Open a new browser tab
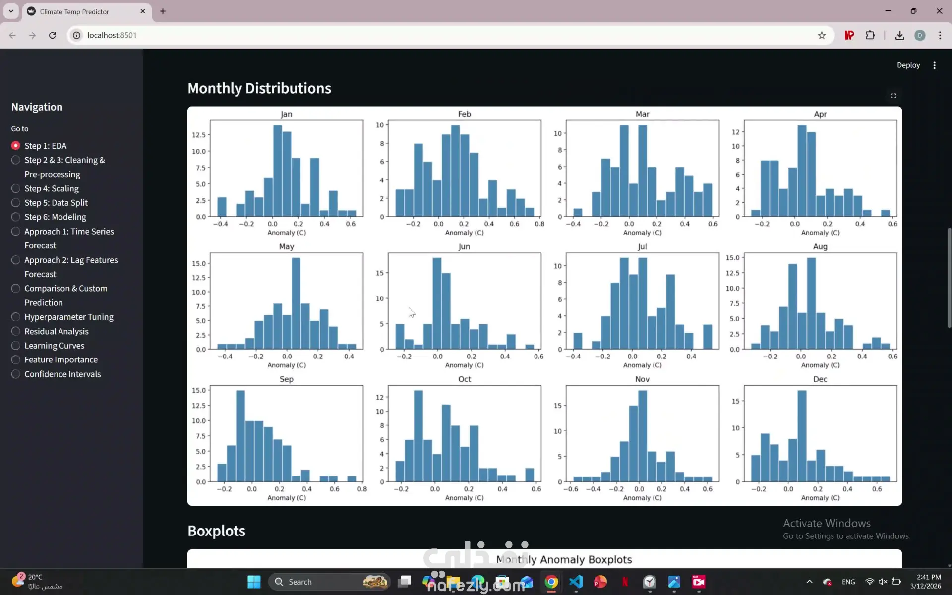This screenshot has width=952, height=595. [x=163, y=11]
